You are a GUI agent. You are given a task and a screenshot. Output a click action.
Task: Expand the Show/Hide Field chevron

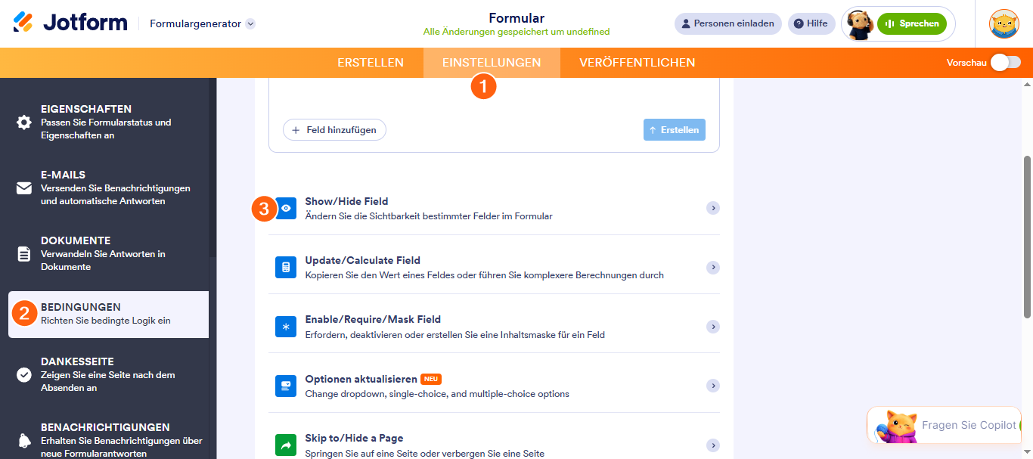[x=712, y=208]
